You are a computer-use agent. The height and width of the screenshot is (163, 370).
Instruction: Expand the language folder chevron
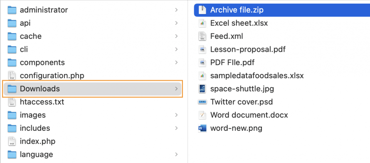pyautogui.click(x=176, y=155)
